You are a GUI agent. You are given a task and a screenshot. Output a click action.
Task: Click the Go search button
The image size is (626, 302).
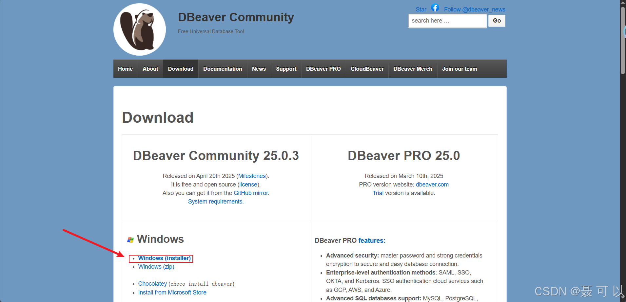(x=497, y=21)
